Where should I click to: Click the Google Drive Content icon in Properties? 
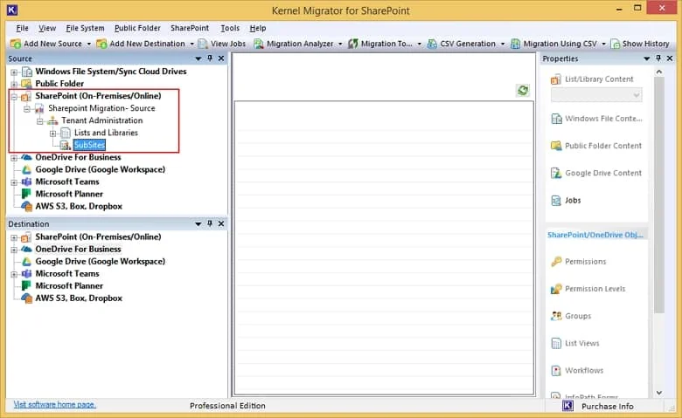(556, 173)
